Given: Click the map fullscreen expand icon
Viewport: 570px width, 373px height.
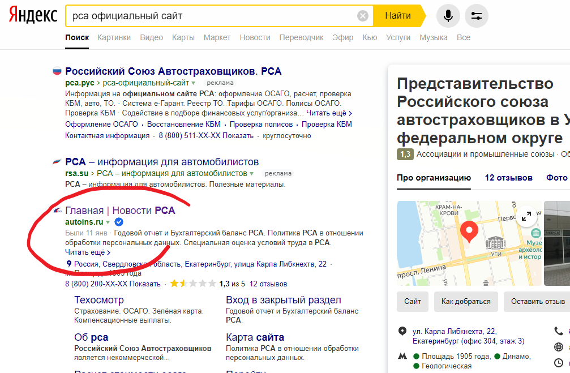Looking at the screenshot, I should coord(526,216).
